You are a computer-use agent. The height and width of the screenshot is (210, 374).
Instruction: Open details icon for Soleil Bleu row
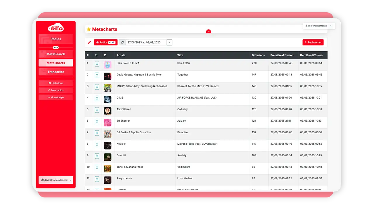[97, 64]
